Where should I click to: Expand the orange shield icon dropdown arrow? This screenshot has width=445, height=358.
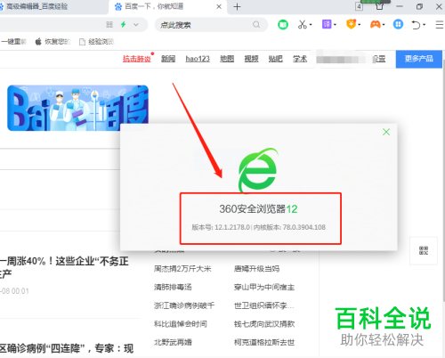tap(360, 25)
